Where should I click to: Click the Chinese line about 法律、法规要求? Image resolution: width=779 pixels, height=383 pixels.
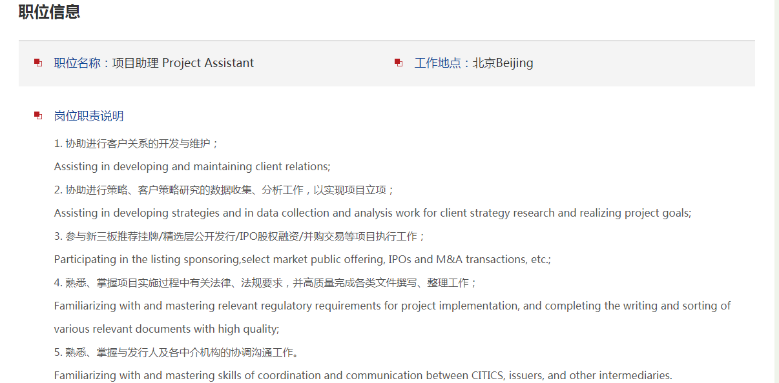[x=265, y=282]
